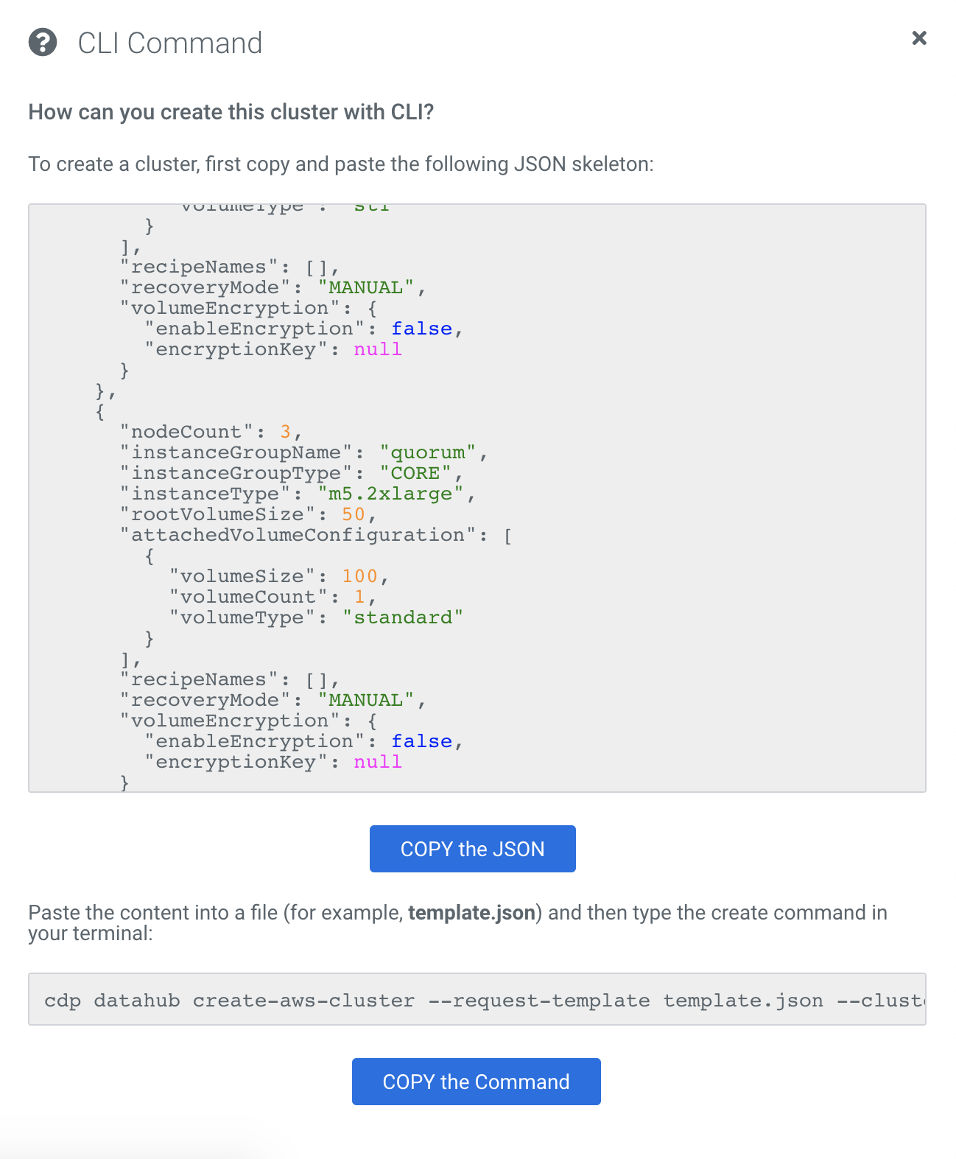The height and width of the screenshot is (1159, 956).
Task: Click the instanceType key in JSON
Action: click(205, 494)
